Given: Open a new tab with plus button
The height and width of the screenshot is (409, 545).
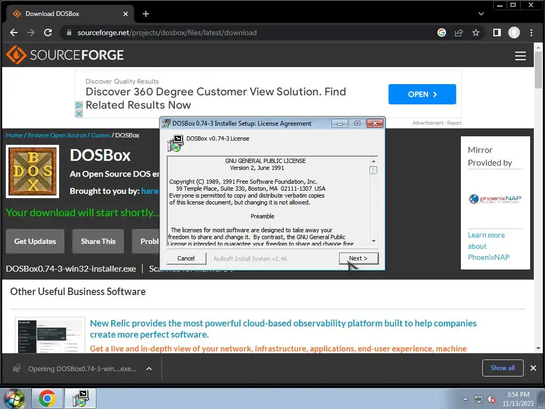Looking at the screenshot, I should click(146, 14).
